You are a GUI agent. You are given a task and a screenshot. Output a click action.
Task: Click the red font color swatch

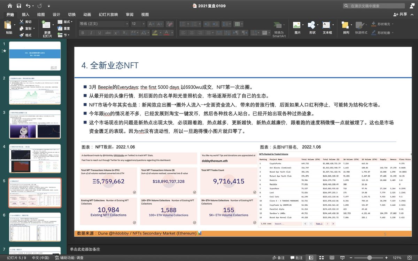coord(167,33)
